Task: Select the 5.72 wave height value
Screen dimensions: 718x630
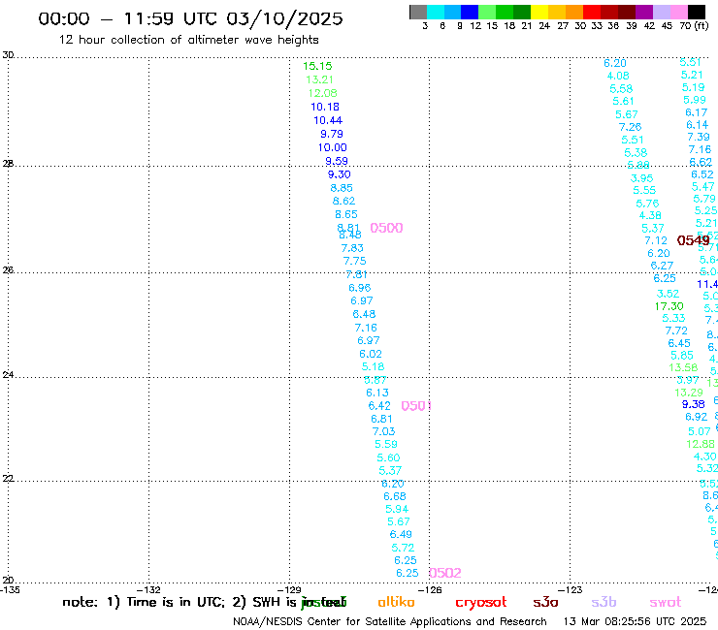Action: [403, 548]
